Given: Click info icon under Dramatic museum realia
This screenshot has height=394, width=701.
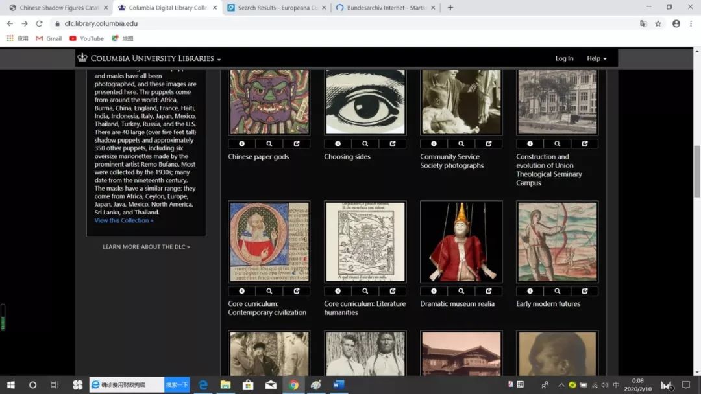Looking at the screenshot, I should tap(434, 291).
